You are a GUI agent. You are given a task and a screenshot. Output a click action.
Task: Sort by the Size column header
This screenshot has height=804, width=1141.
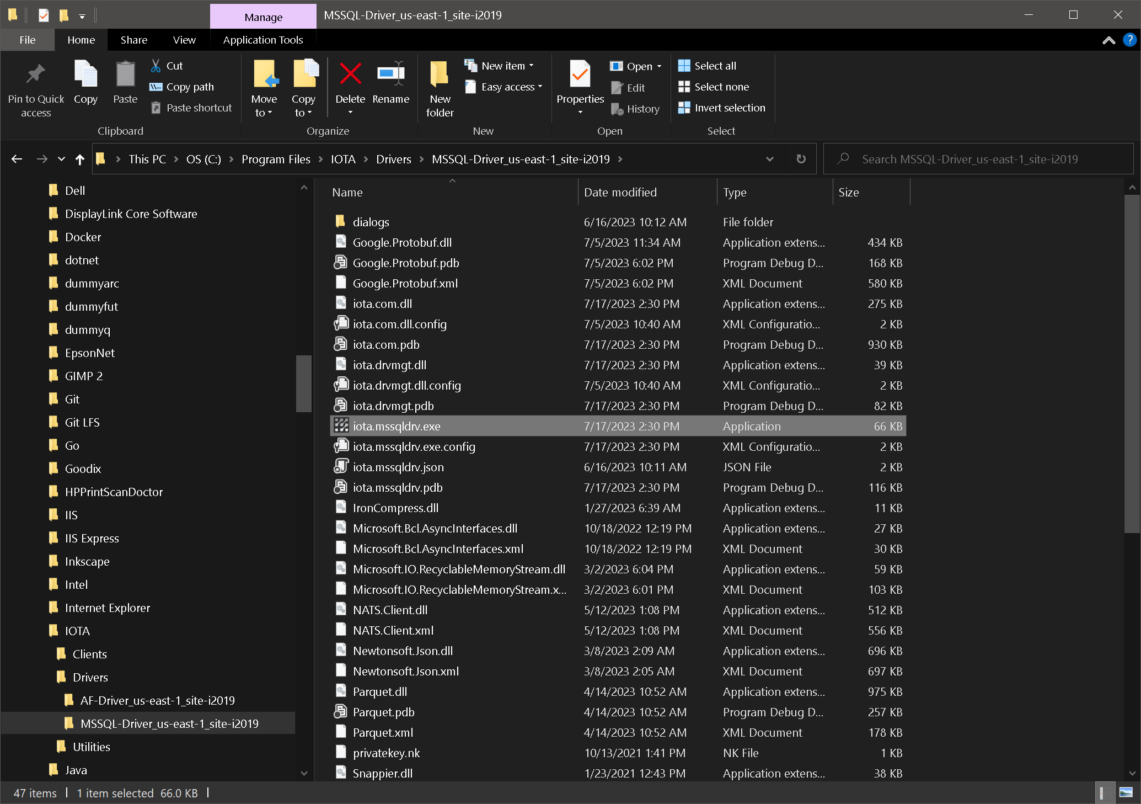(x=871, y=192)
